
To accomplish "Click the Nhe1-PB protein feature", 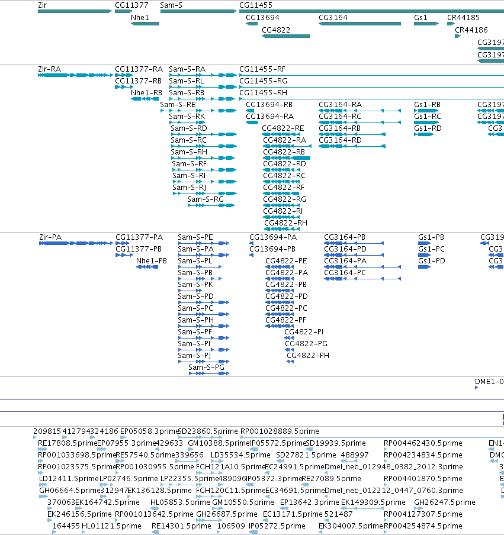I will [147, 267].
